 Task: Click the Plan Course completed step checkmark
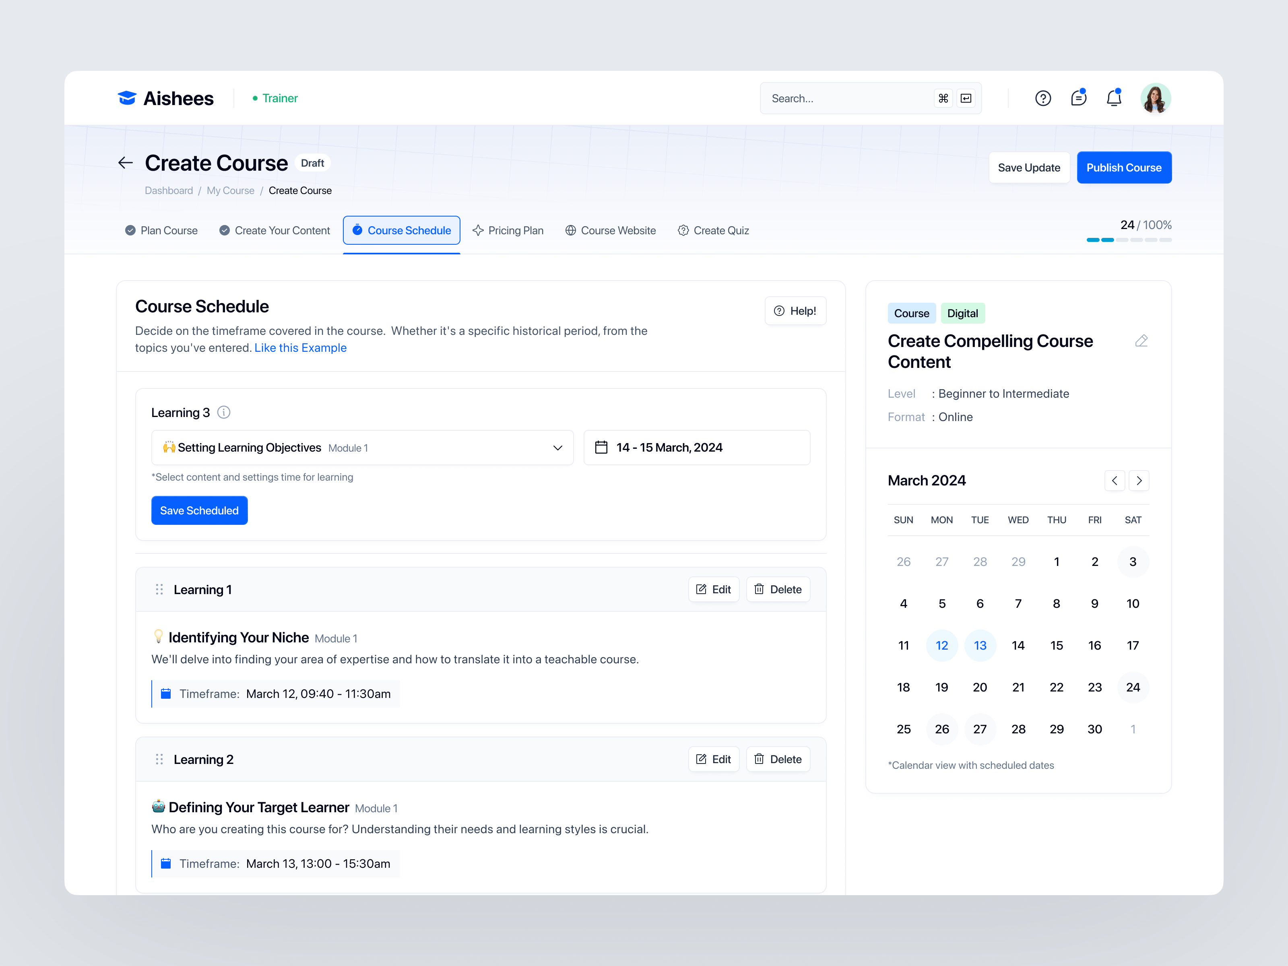click(130, 230)
